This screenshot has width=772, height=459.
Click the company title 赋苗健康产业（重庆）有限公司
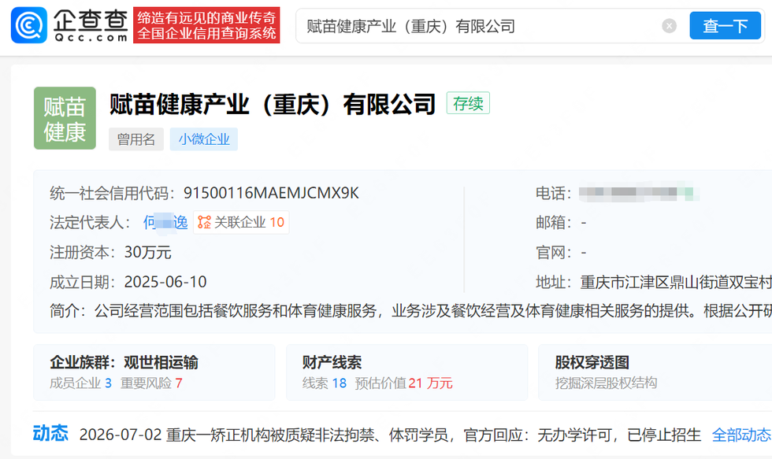pos(273,104)
